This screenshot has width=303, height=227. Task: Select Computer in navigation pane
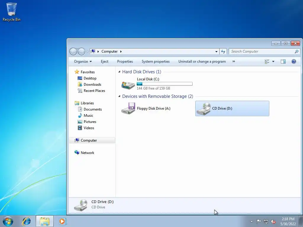click(92, 140)
